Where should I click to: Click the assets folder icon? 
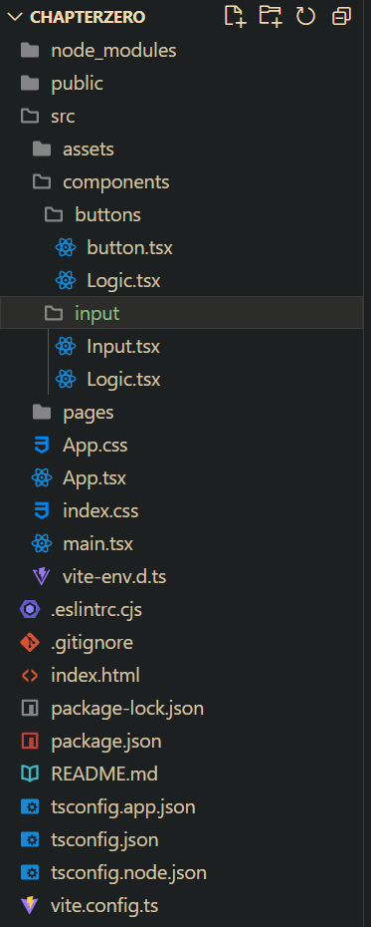42,149
